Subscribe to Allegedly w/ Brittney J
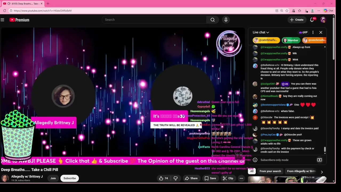 (70, 178)
